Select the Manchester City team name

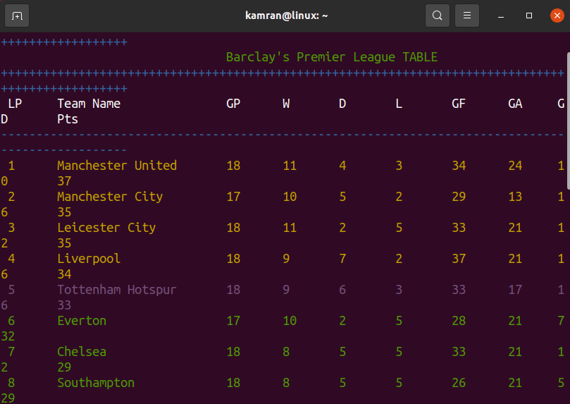(110, 197)
